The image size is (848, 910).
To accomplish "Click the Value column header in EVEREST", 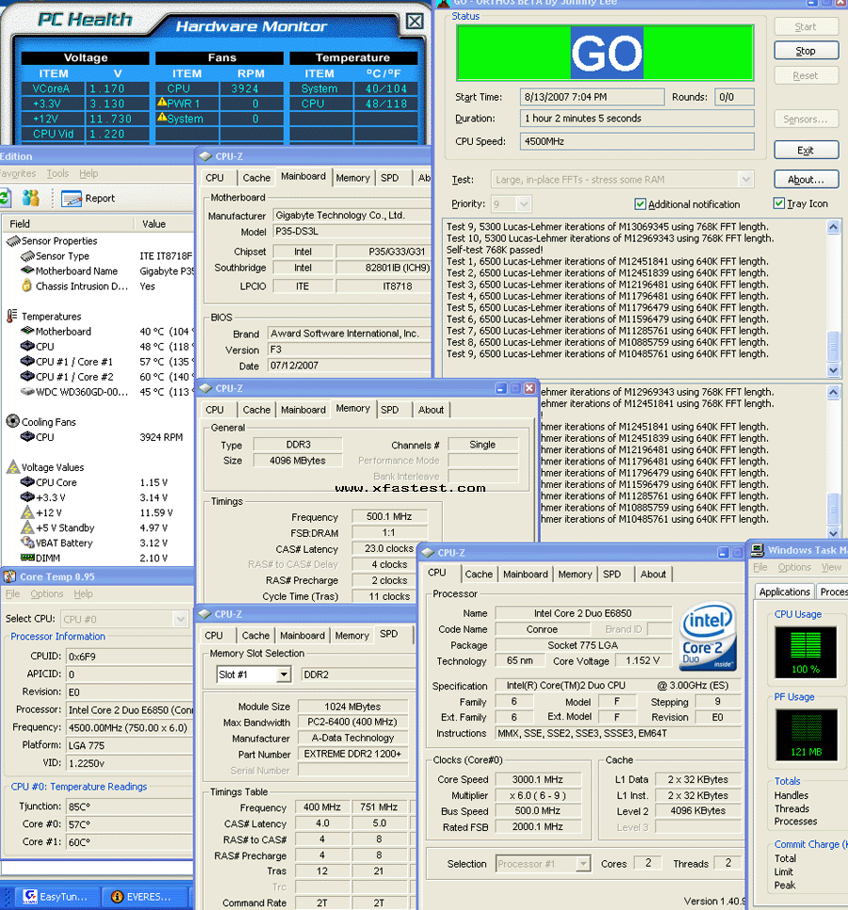I will (166, 224).
